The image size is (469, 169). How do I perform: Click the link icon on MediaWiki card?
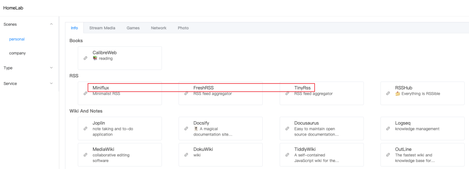tap(85, 155)
